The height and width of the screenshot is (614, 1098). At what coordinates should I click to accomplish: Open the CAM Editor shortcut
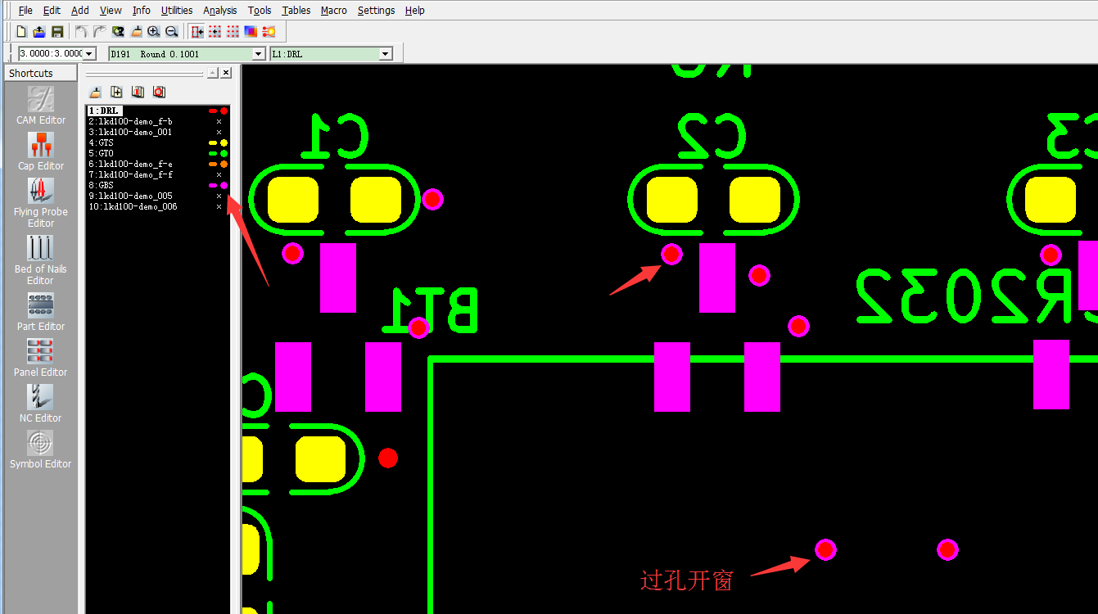click(x=40, y=105)
